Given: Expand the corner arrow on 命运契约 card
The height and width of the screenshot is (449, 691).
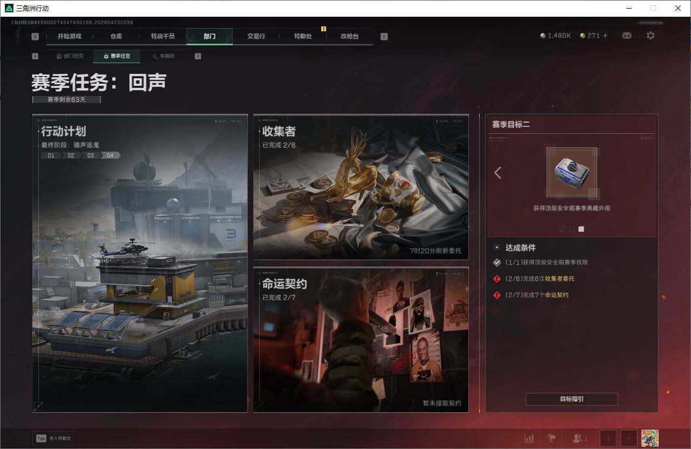Looking at the screenshot, I should [x=259, y=407].
